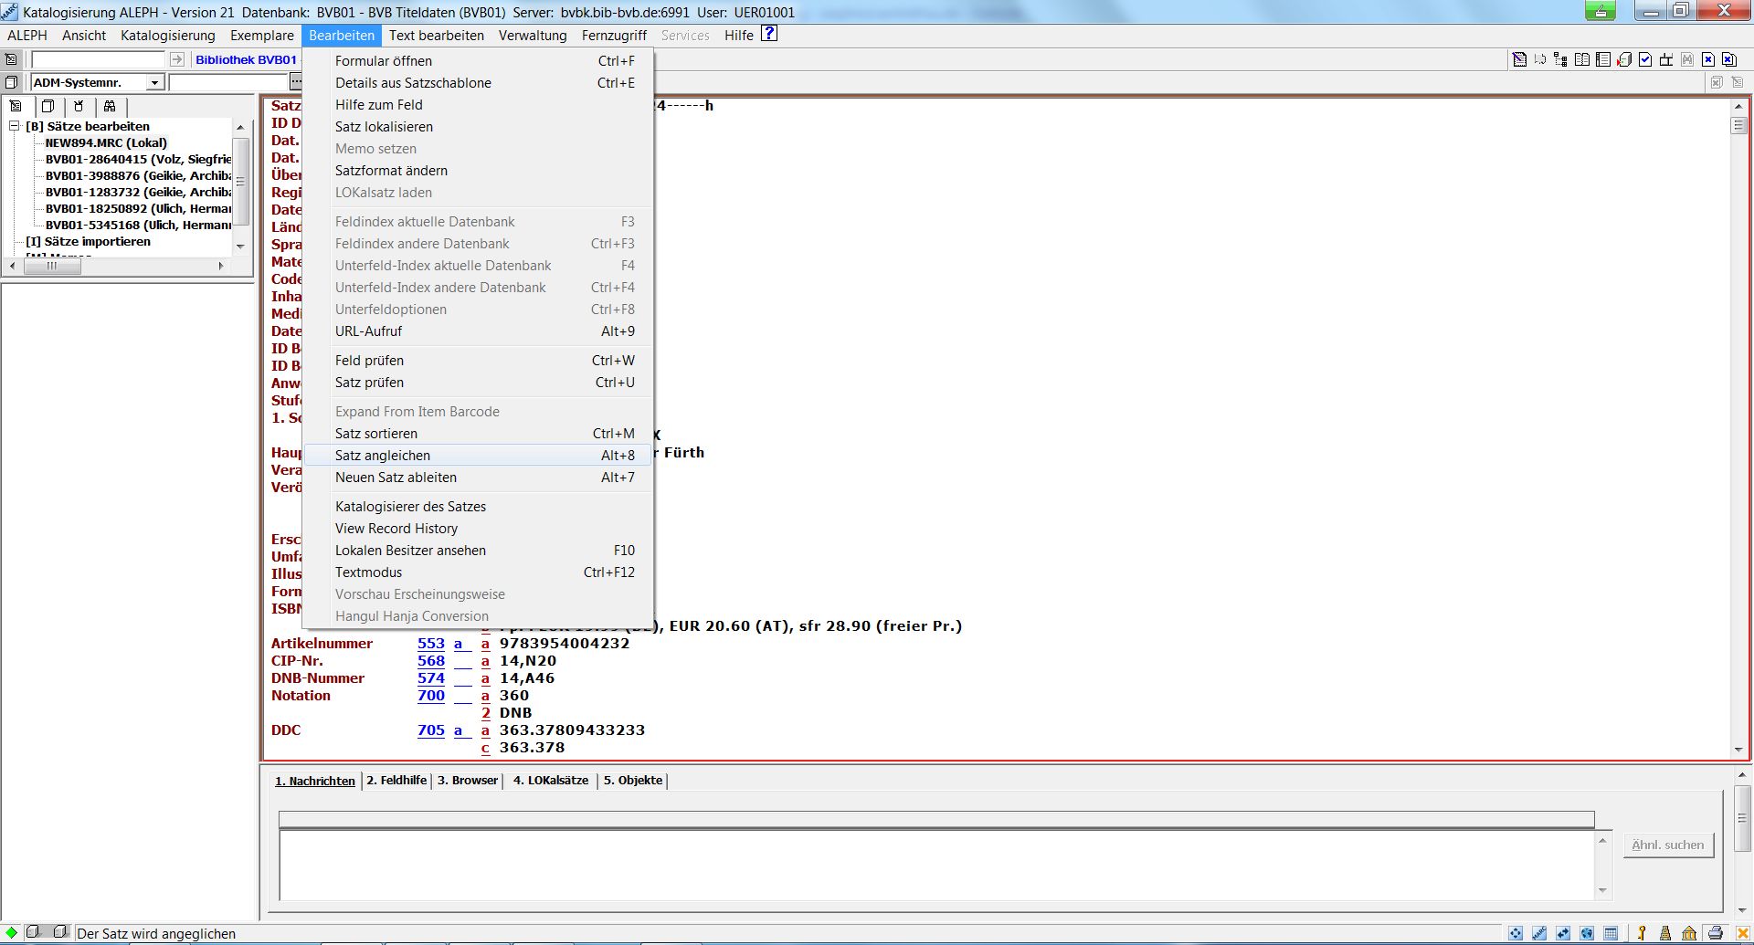Open the ADM-Systemnr. dropdown
1754x945 pixels.
154,82
